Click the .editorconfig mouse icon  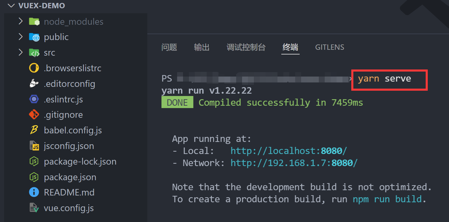pyautogui.click(x=34, y=84)
